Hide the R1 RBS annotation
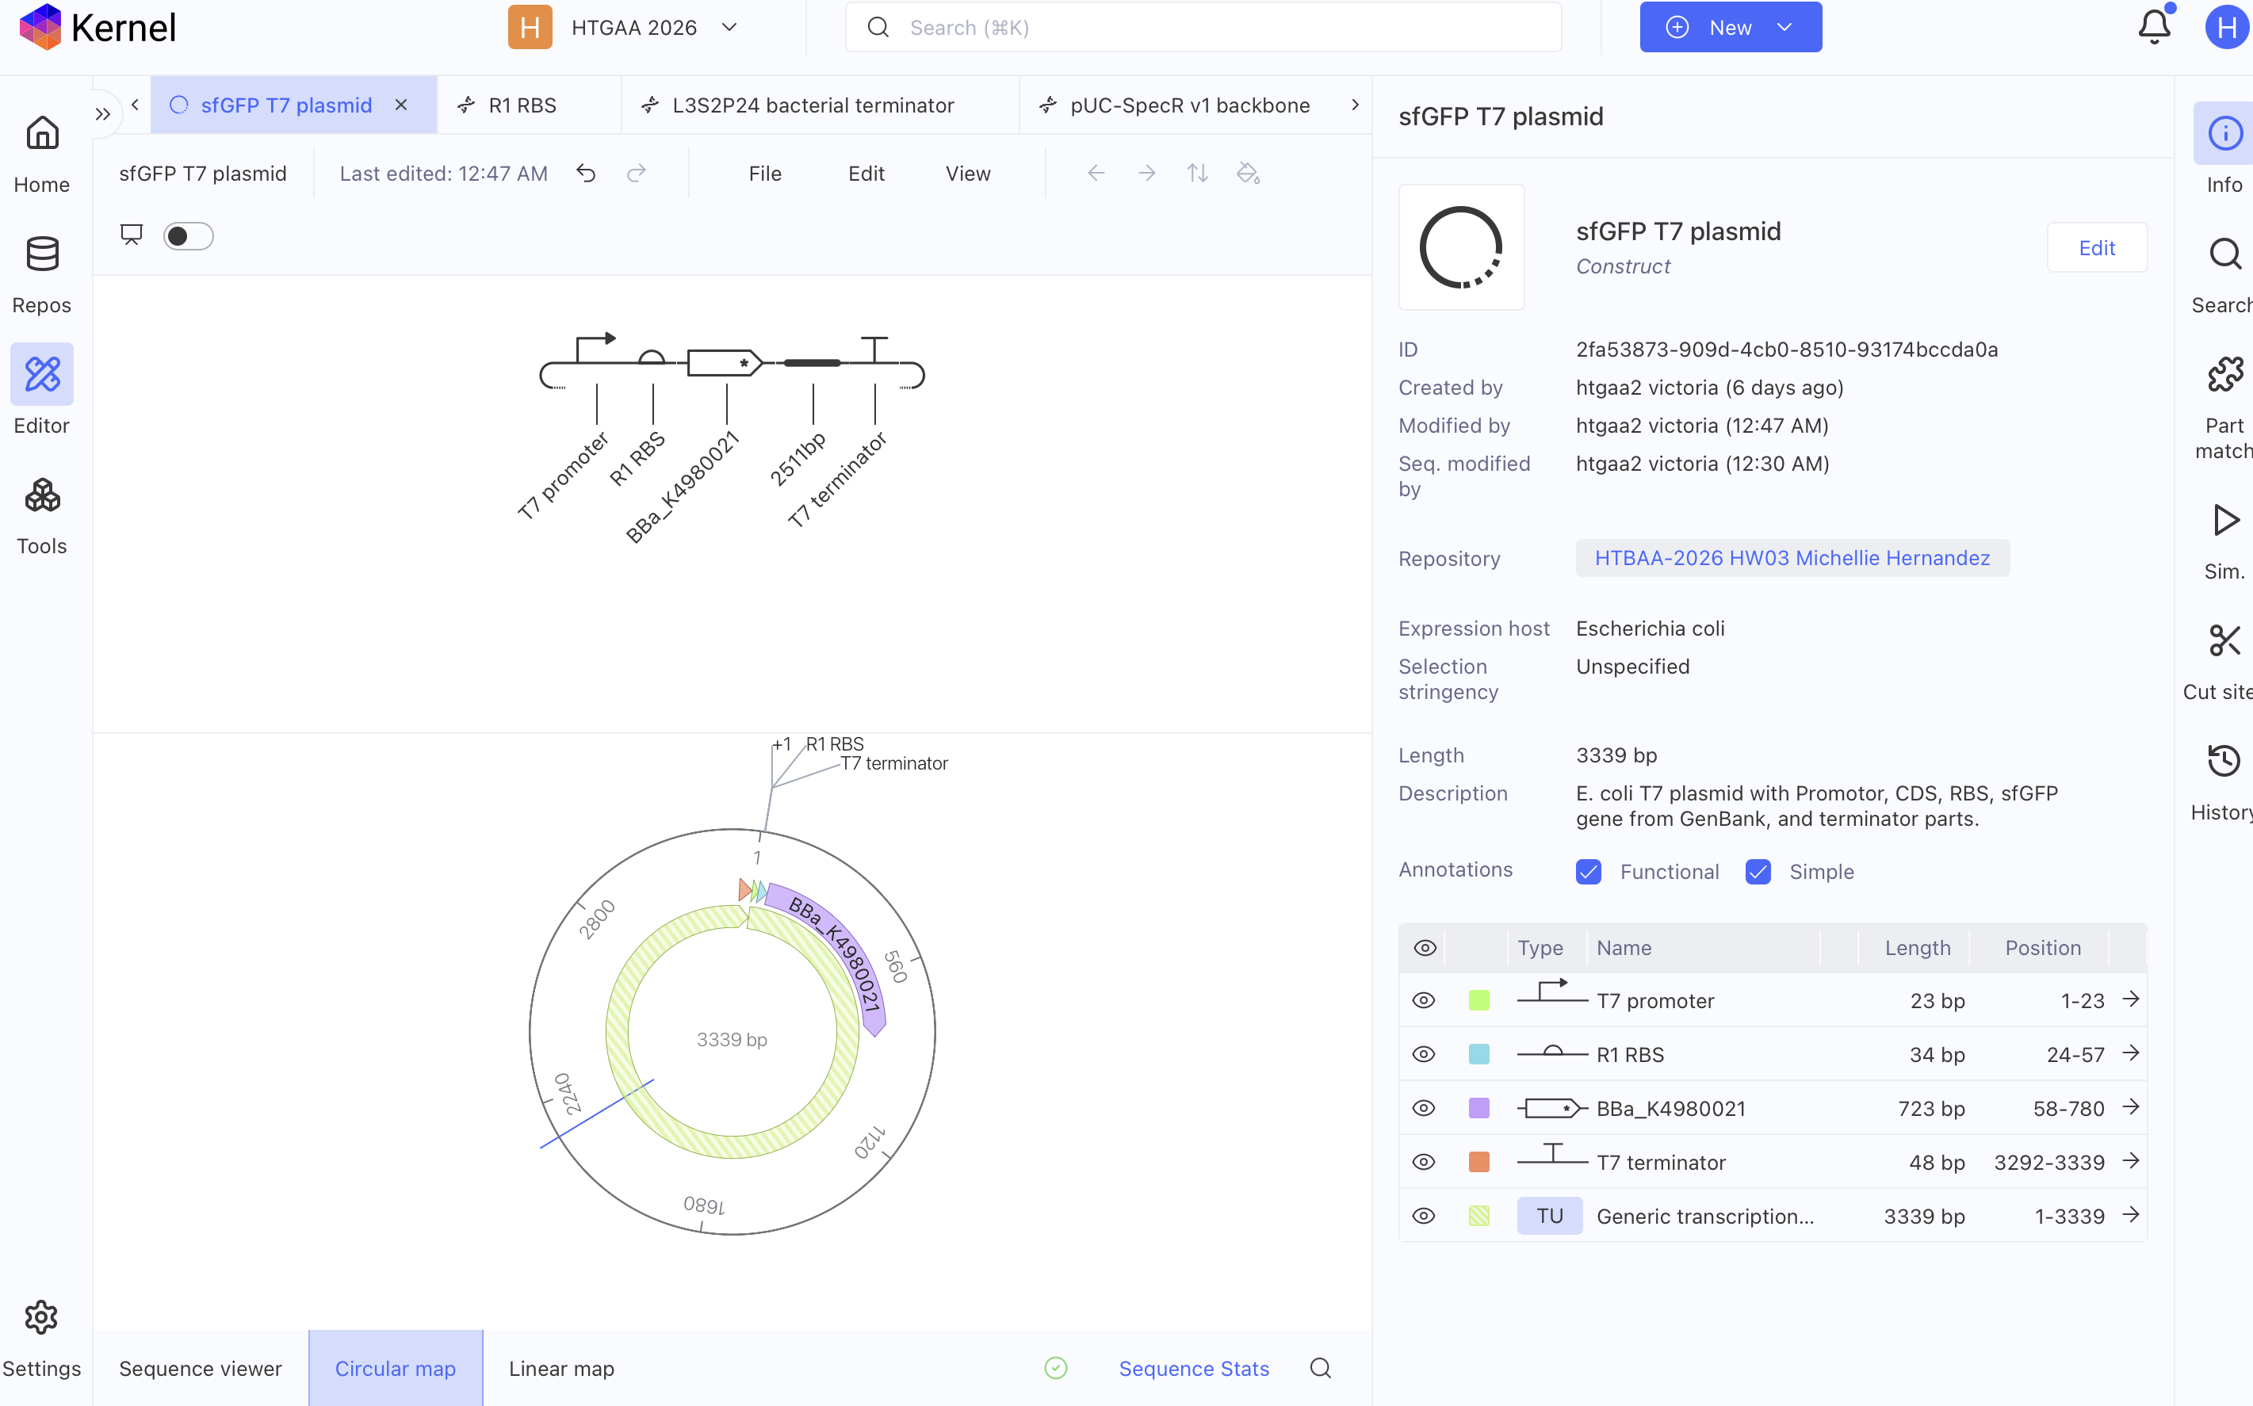The width and height of the screenshot is (2253, 1406). 1424,1054
